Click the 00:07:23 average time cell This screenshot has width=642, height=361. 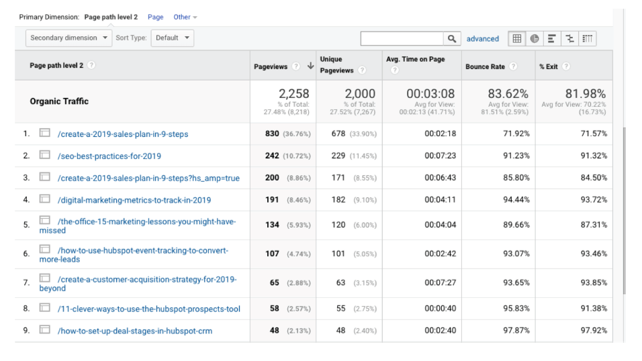pos(440,156)
